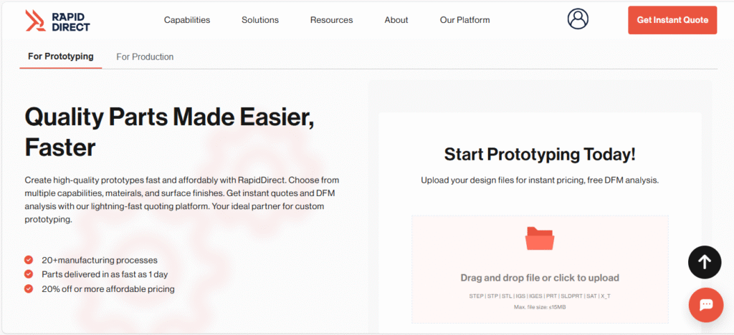This screenshot has width=734, height=335.
Task: Click the supported file formats line 'STEP | STP | STL'
Action: pos(540,296)
